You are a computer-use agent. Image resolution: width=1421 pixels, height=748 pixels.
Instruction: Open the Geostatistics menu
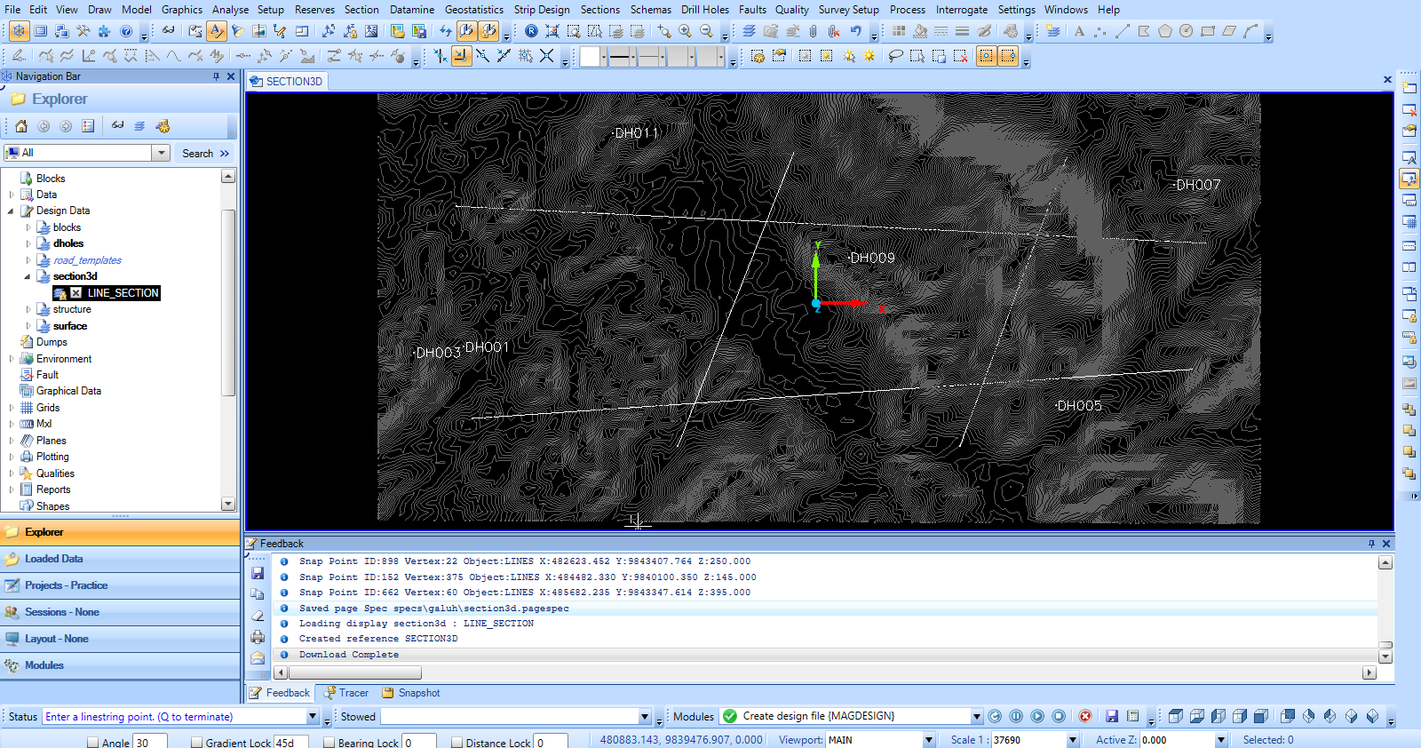coord(473,10)
